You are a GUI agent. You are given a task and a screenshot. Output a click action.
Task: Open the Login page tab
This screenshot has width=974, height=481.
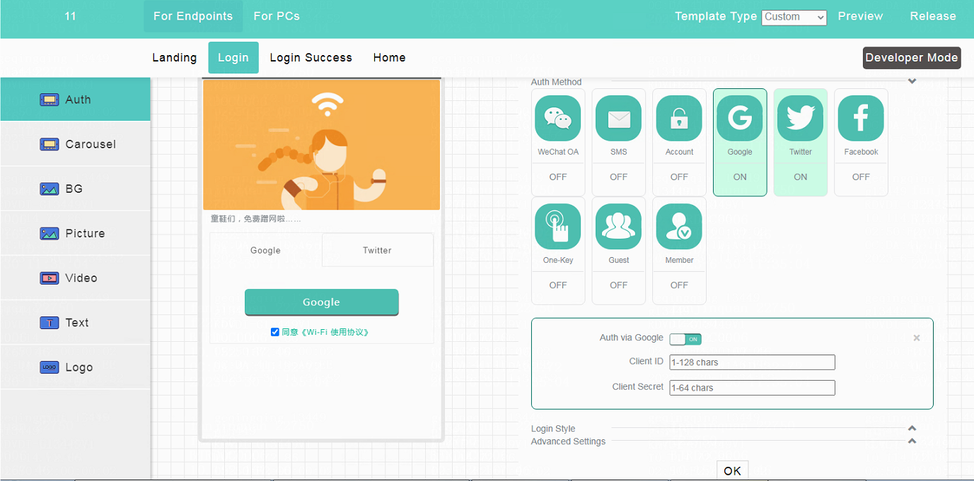coord(233,58)
